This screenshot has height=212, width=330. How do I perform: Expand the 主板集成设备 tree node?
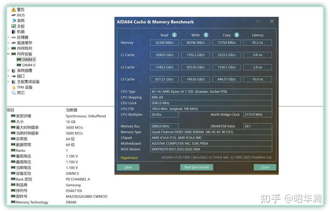(8, 82)
